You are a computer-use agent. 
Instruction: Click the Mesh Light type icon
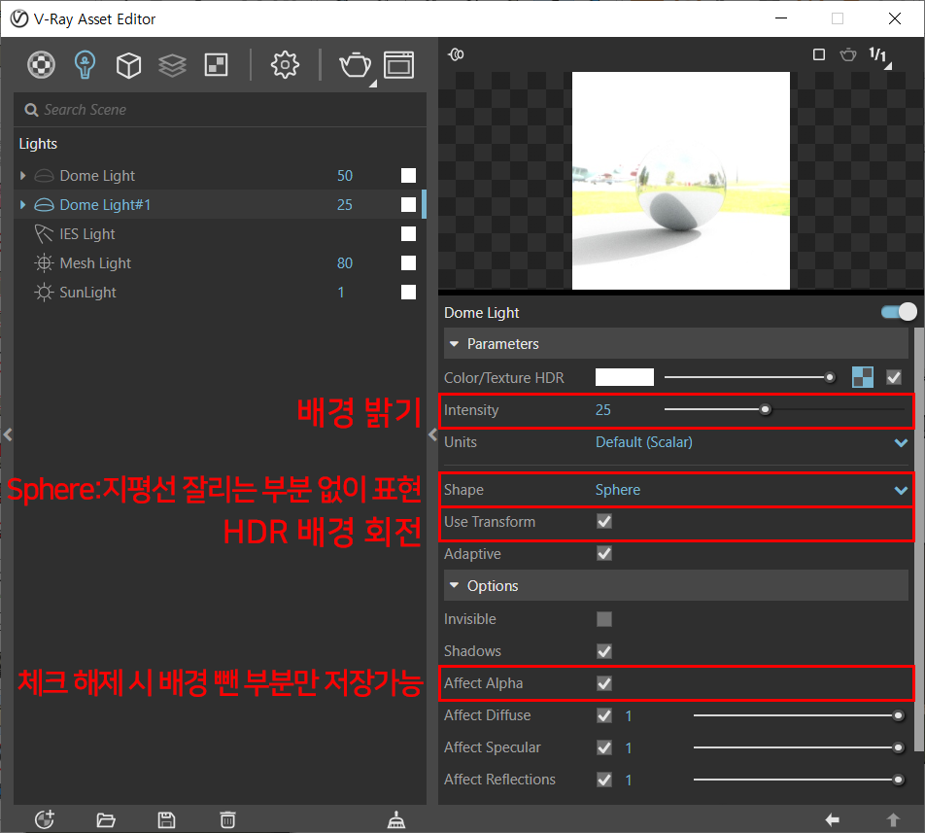(44, 263)
